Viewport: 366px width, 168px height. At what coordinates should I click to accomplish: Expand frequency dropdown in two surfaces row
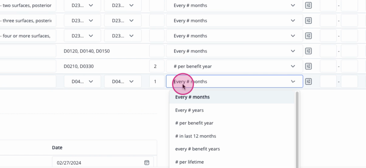point(235,5)
